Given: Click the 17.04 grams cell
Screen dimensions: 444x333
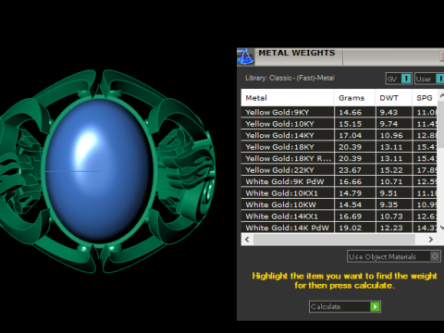Looking at the screenshot, I should [x=354, y=135].
